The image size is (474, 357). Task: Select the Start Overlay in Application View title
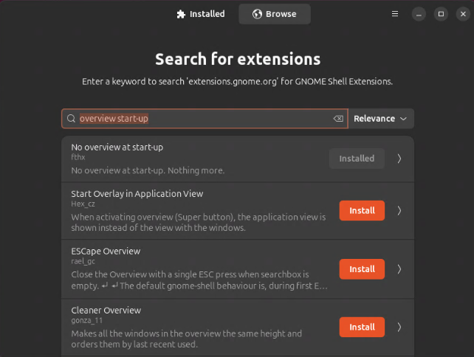(137, 194)
